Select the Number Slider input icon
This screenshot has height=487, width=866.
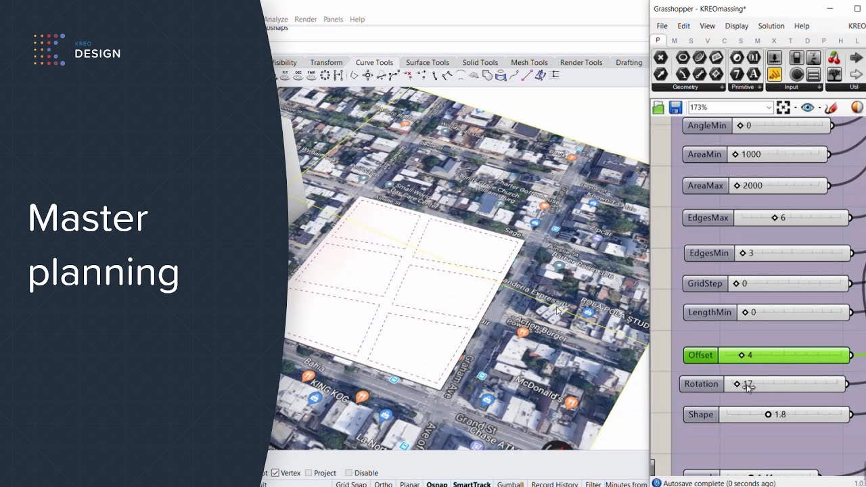coord(774,58)
